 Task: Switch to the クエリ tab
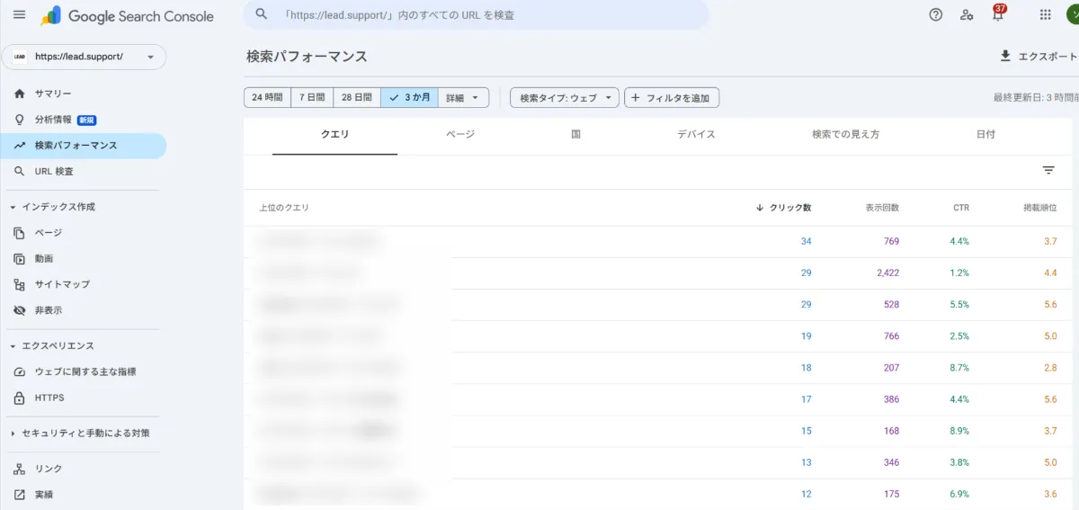[334, 135]
